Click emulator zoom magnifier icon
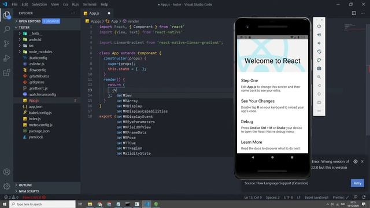This screenshot has width=370, height=208. (319, 77)
